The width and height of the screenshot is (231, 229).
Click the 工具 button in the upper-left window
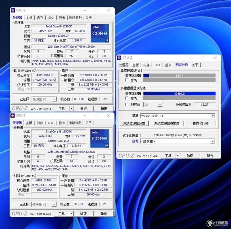pyautogui.click(x=62, y=109)
